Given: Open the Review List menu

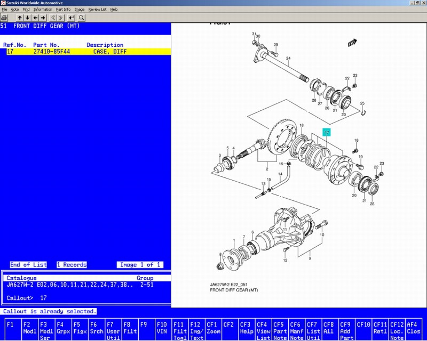Looking at the screenshot, I should (97, 9).
